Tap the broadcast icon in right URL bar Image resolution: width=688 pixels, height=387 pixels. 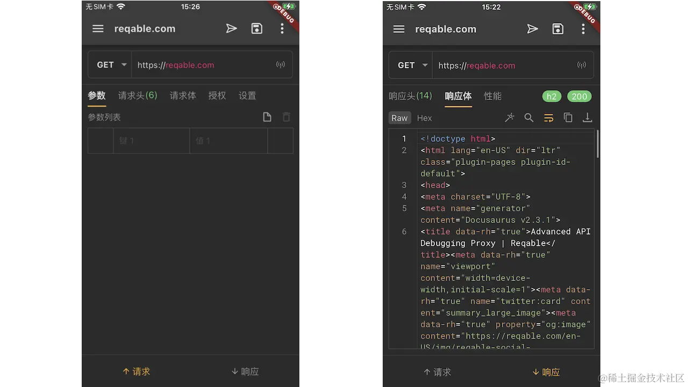coord(582,65)
